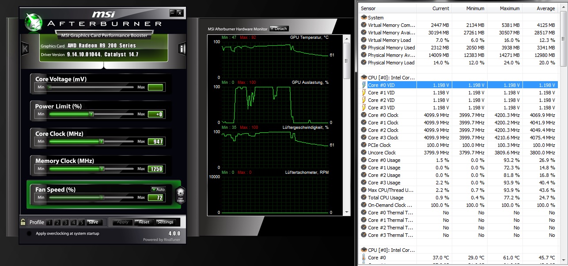The image size is (568, 266).
Task: Click the Power Limit slider handle
Action: (91, 114)
